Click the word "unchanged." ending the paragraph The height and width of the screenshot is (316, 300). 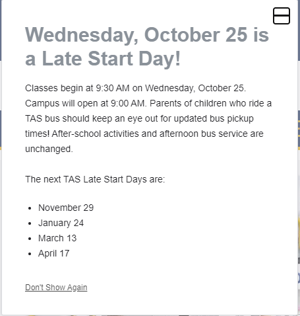click(49, 149)
